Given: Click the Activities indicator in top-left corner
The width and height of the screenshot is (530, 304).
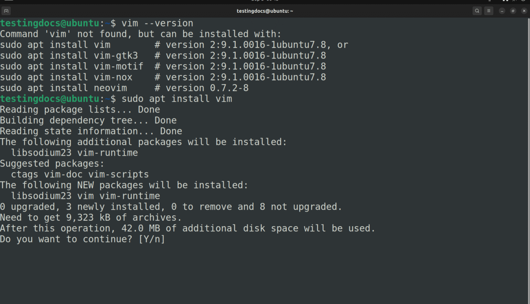Looking at the screenshot, I should pyautogui.click(x=9, y=1).
